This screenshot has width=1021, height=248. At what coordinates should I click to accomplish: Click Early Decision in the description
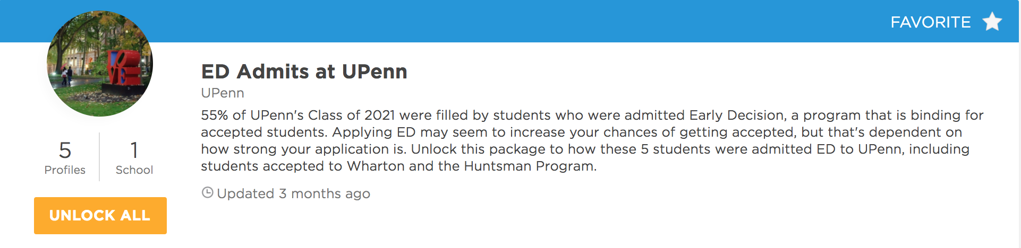coord(737,115)
